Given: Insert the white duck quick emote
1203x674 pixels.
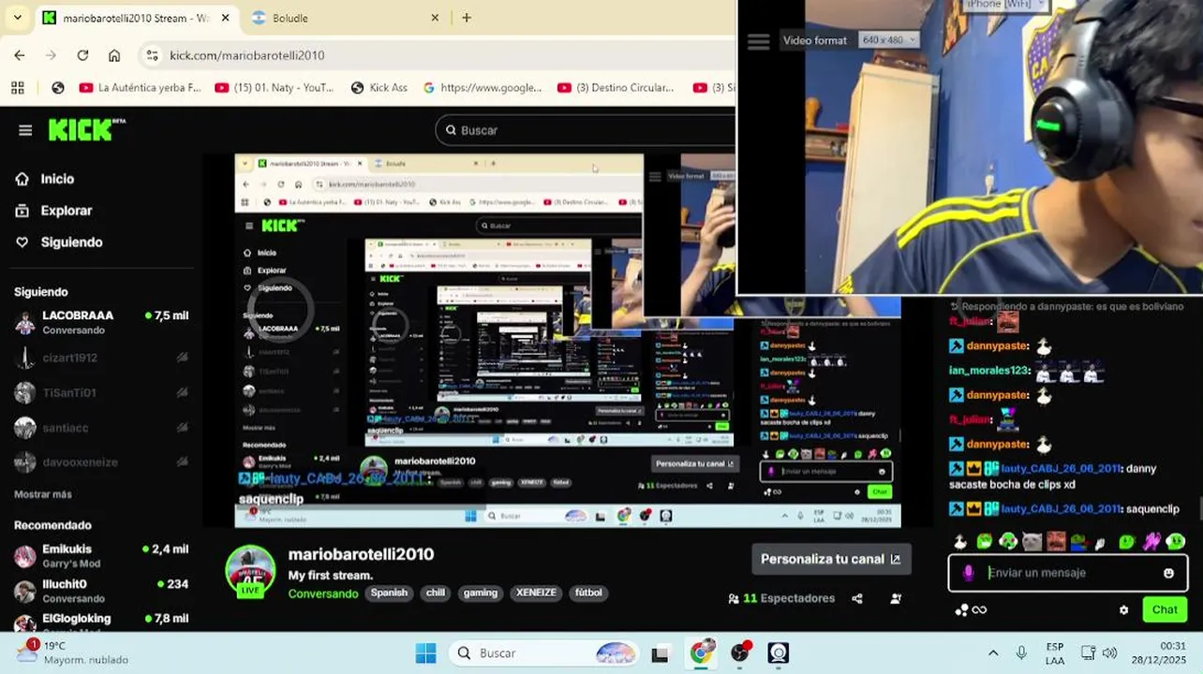Looking at the screenshot, I should click(x=959, y=542).
